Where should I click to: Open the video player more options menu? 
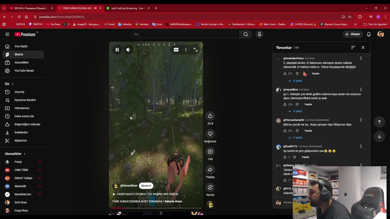coord(186,50)
